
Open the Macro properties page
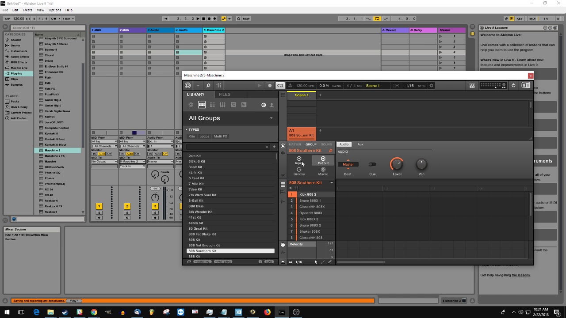323,171
